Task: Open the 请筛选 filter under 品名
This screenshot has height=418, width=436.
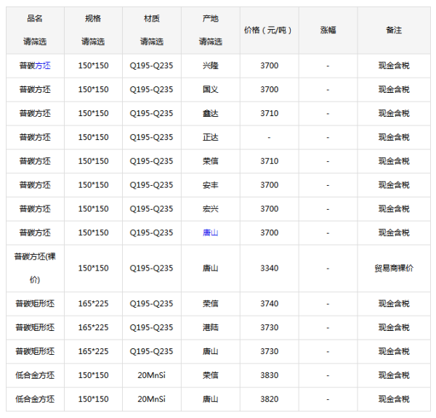Action: click(x=35, y=41)
